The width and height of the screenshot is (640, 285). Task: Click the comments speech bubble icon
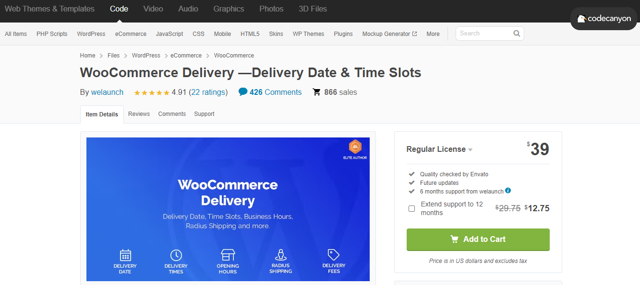[x=243, y=91]
